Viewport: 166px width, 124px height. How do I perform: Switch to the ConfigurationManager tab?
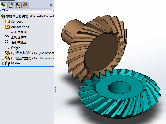(x=18, y=5)
